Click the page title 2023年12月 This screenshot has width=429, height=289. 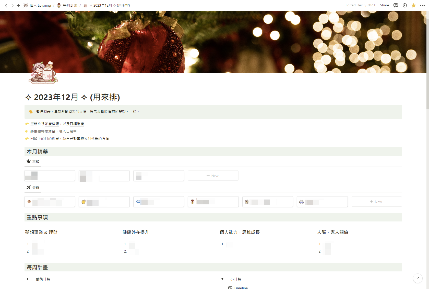(x=73, y=97)
